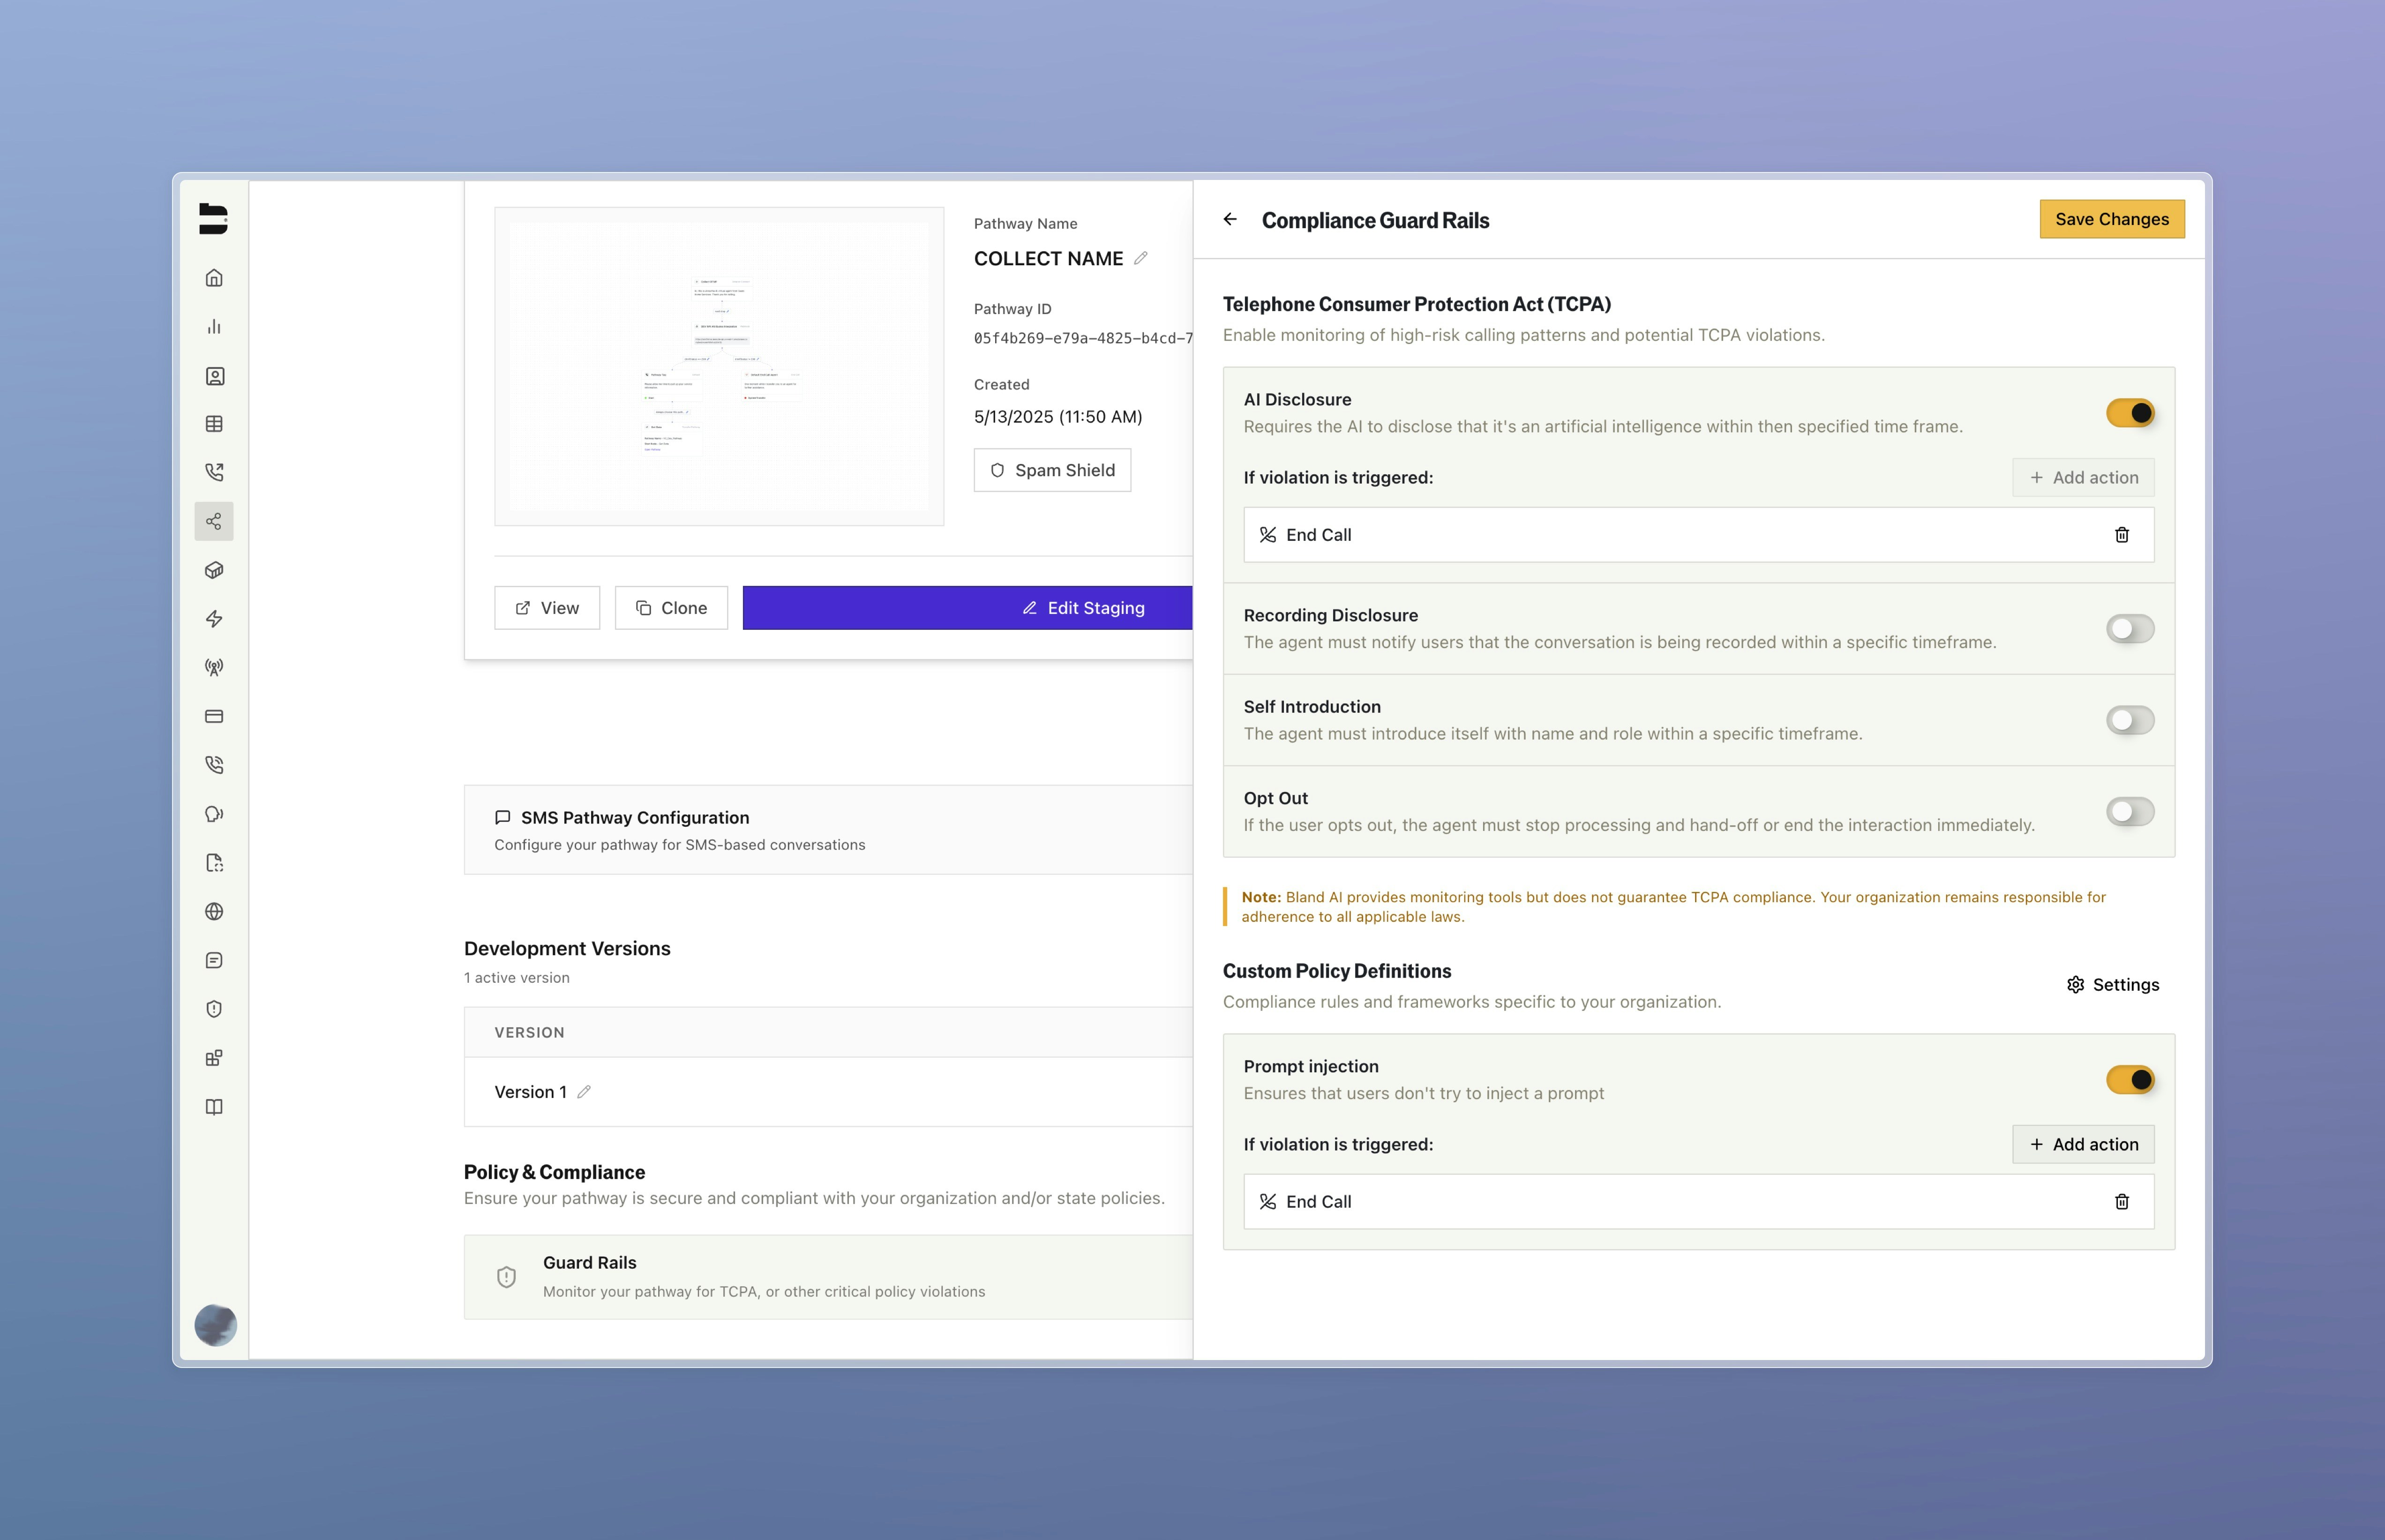Screen dimensions: 2385x1540
Task: Click the Spam Shield button
Action: coord(1052,470)
